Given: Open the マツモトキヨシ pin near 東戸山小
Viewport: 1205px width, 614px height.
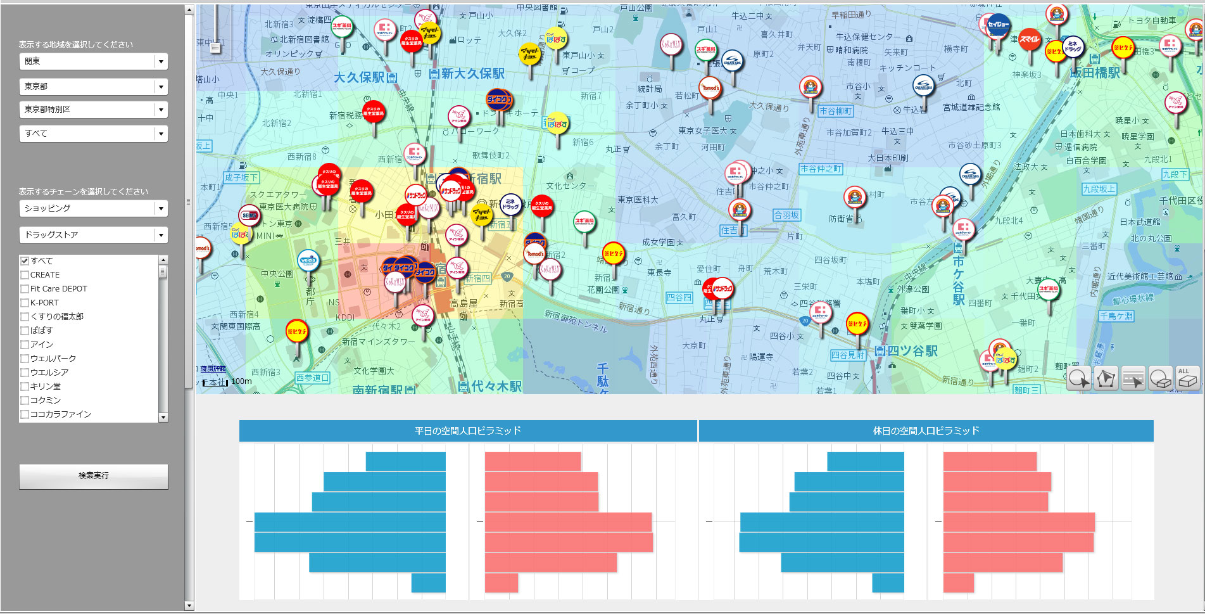Looking at the screenshot, I should coord(529,54).
